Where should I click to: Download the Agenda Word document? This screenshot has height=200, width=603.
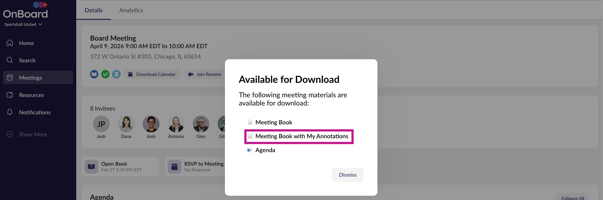[x=265, y=150]
